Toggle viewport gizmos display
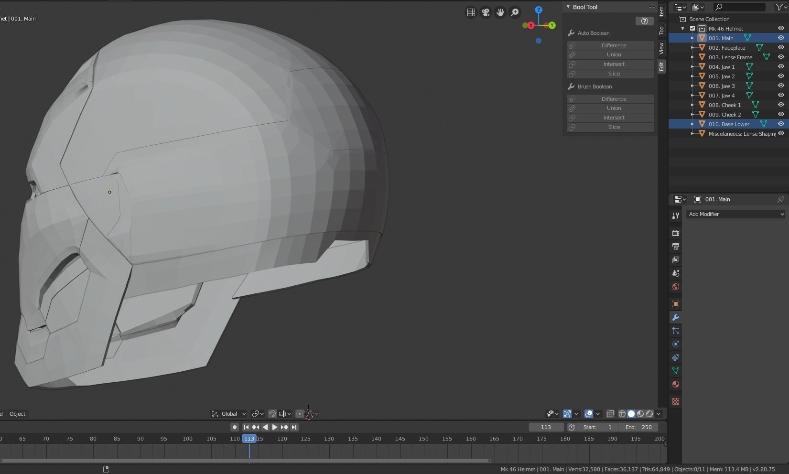 [x=567, y=414]
